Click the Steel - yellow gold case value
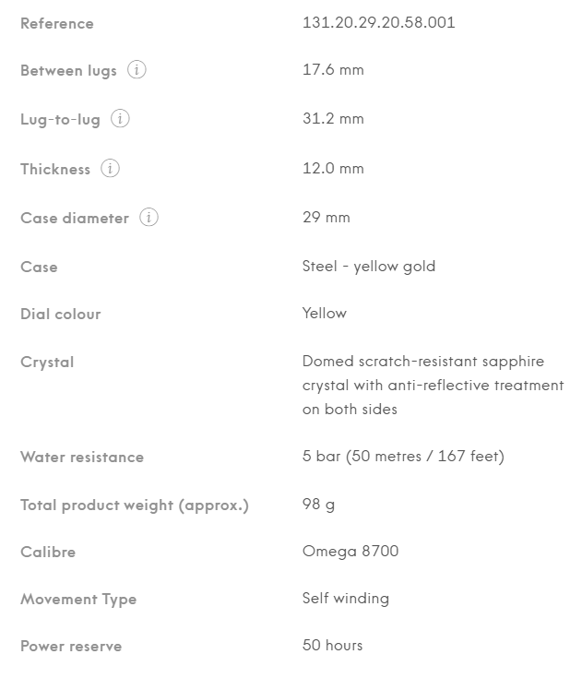Image resolution: width=582 pixels, height=678 pixels. pyautogui.click(x=368, y=267)
